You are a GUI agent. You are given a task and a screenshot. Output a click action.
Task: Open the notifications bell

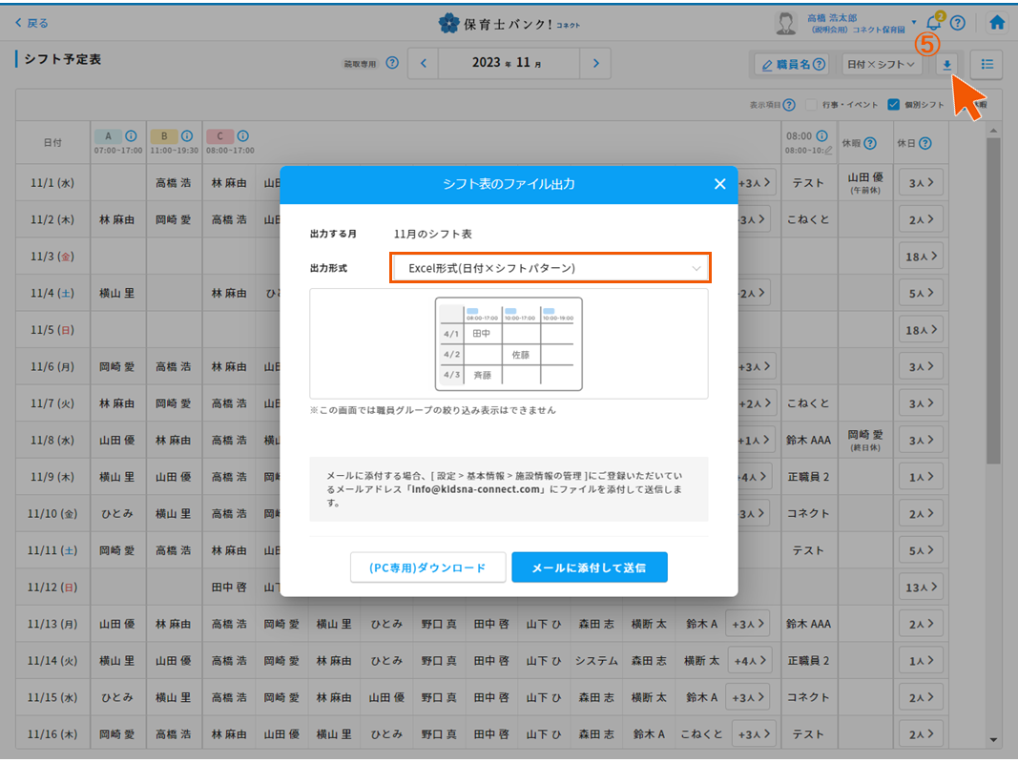point(933,23)
